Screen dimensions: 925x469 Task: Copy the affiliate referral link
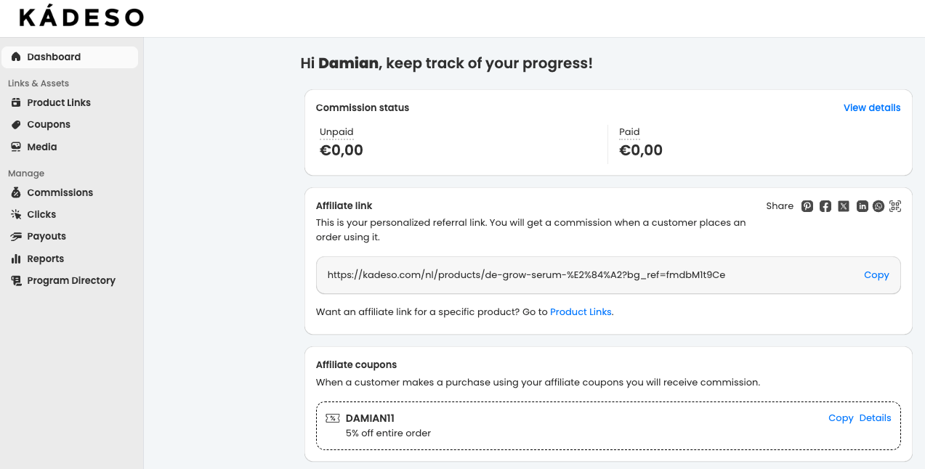(x=876, y=275)
